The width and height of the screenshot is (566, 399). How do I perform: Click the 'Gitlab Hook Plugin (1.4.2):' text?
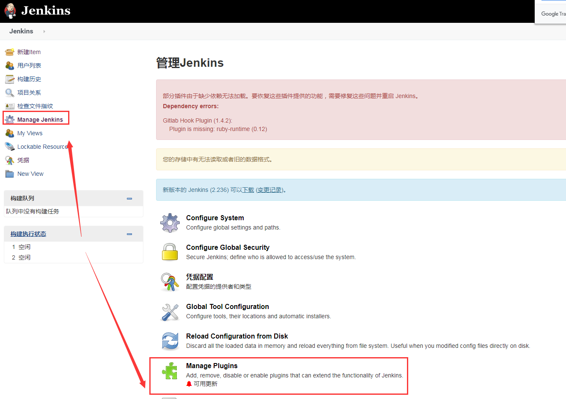click(198, 120)
